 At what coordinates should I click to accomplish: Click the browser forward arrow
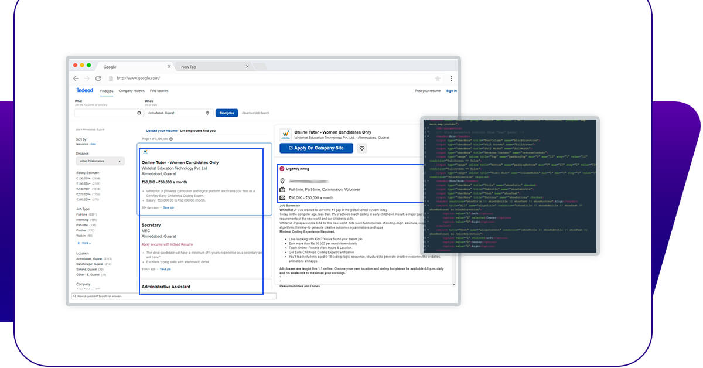click(87, 79)
